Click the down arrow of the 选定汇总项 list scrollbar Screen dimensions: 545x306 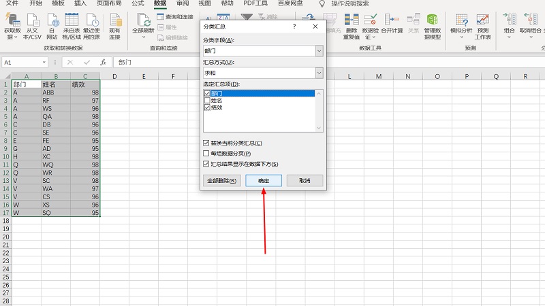[x=319, y=128]
